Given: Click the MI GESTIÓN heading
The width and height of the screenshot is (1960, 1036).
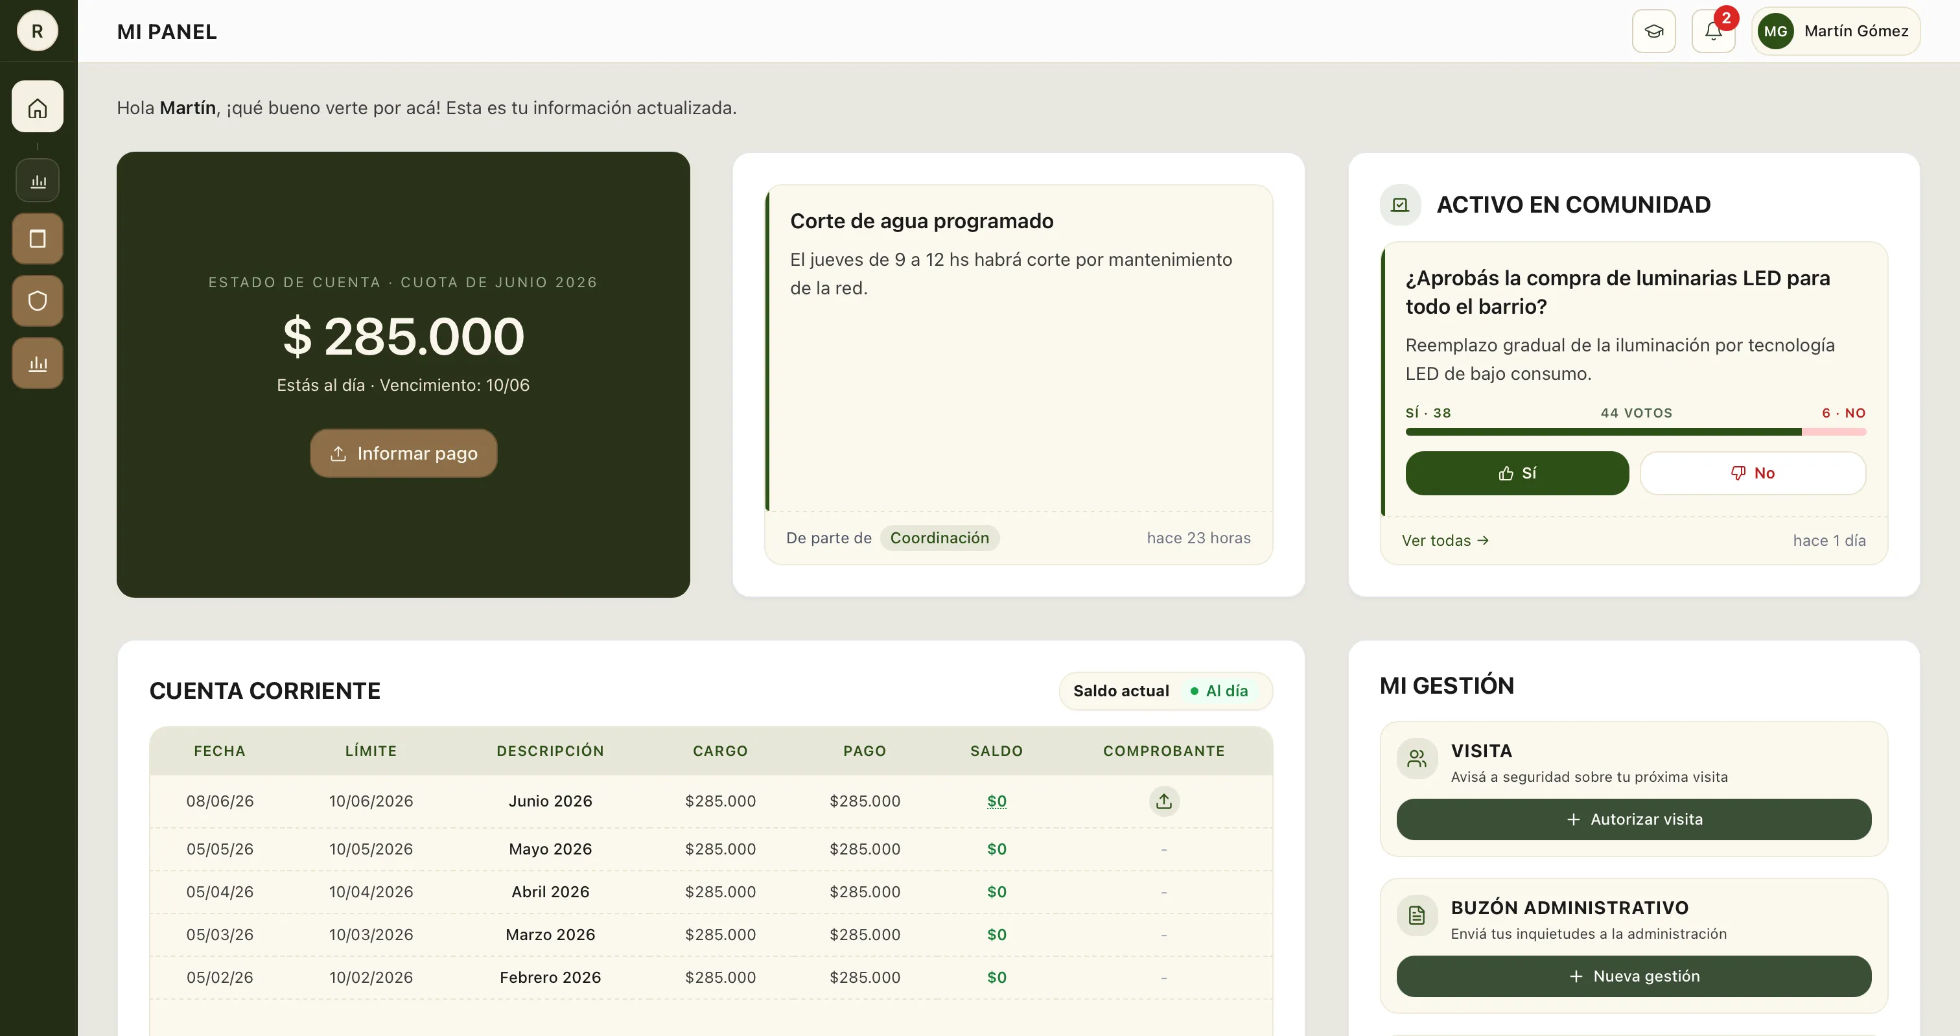Looking at the screenshot, I should coord(1447,686).
